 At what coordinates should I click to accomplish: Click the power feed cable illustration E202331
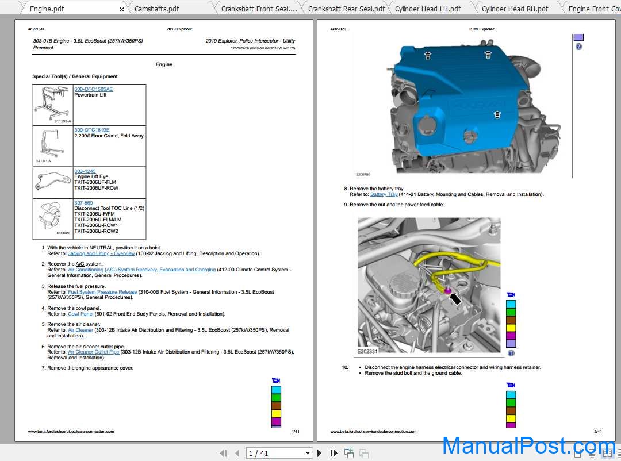pyautogui.click(x=429, y=285)
